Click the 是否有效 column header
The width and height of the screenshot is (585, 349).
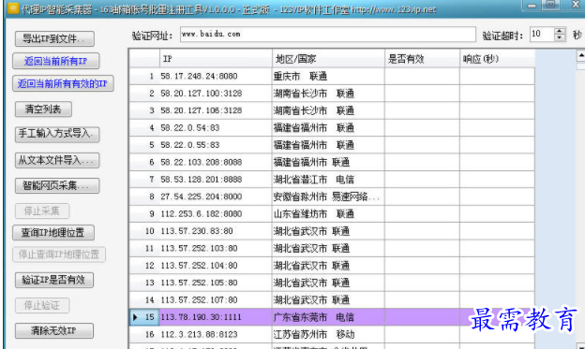(422, 59)
